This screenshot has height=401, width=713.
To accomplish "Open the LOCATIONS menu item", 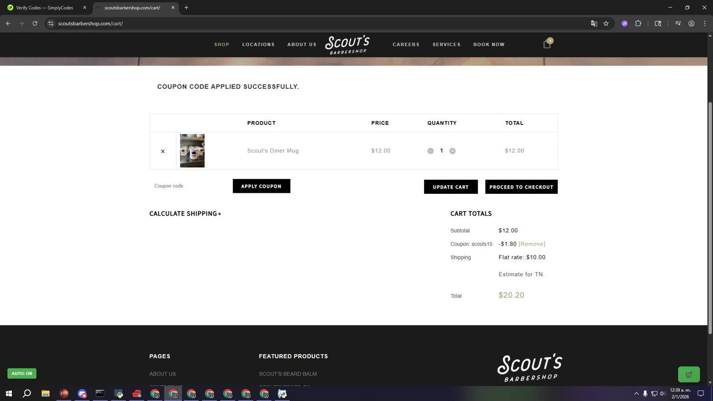I will [259, 45].
